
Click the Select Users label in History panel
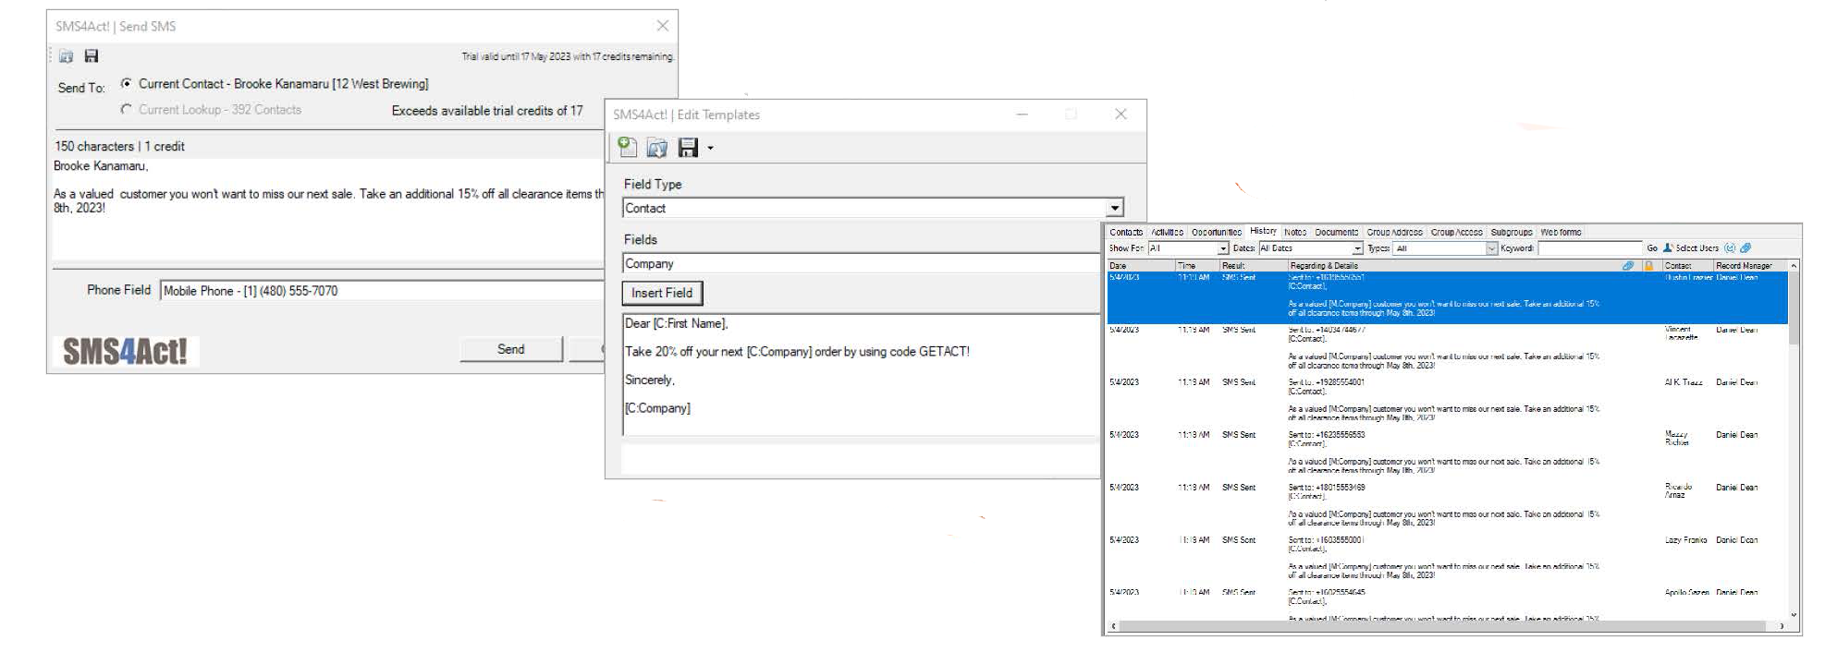point(1697,248)
